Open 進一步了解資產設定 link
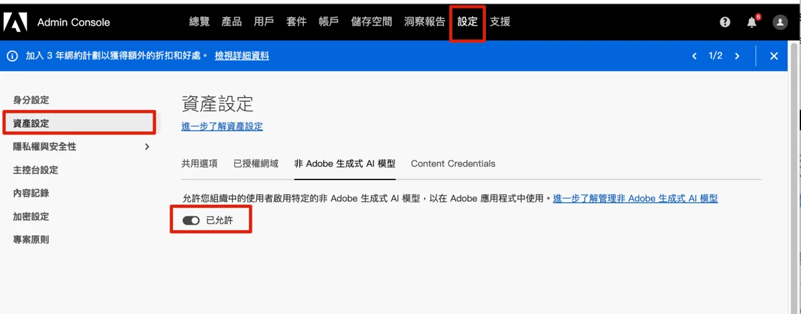Viewport: 801px width, 314px height. (222, 126)
